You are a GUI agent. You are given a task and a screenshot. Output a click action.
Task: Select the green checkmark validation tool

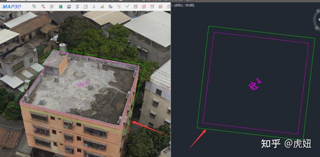pos(35,6)
